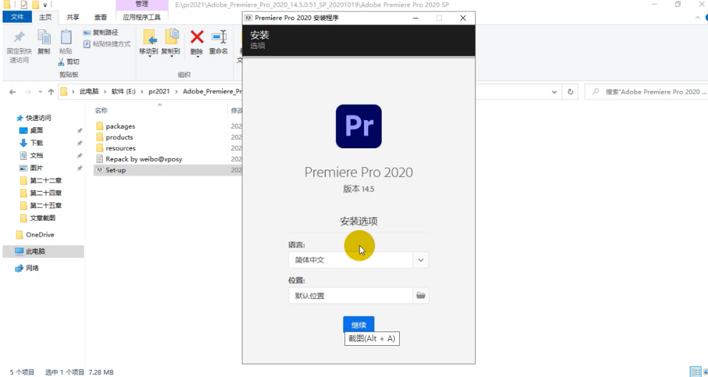Click the 继续 (Continue) button in installer
Viewport: 708px width, 377px height.
(x=358, y=324)
